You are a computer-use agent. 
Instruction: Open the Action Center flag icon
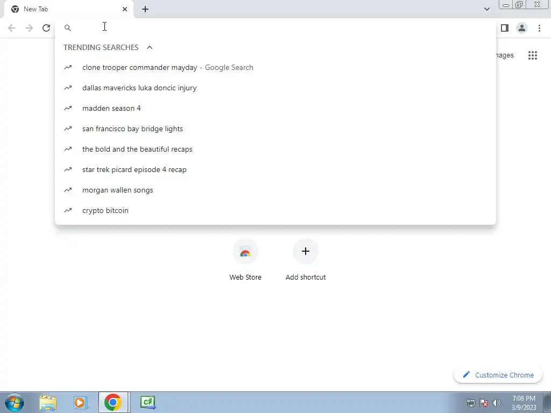click(484, 403)
